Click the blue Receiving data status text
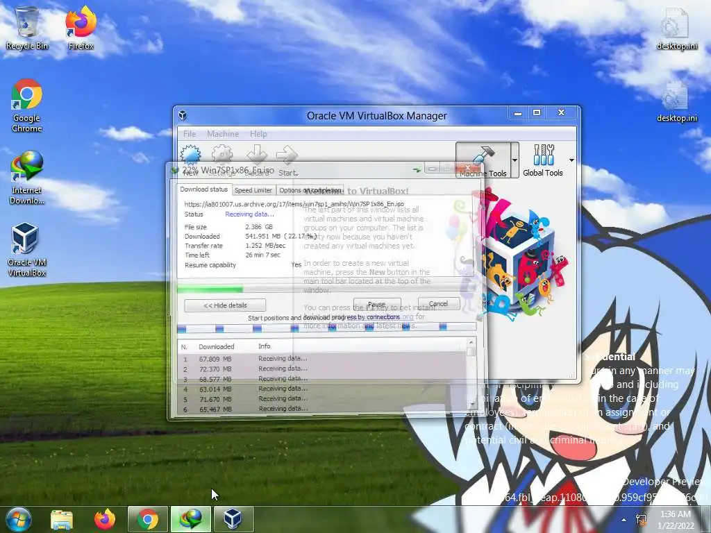Screen dimensions: 711x533 [x=249, y=214]
